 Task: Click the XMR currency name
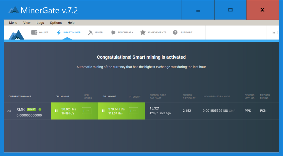[x=20, y=109]
